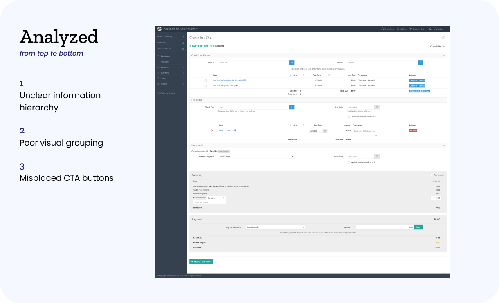
Task: Check the Candle Wax Spatula checkbox
Action: [205, 86]
